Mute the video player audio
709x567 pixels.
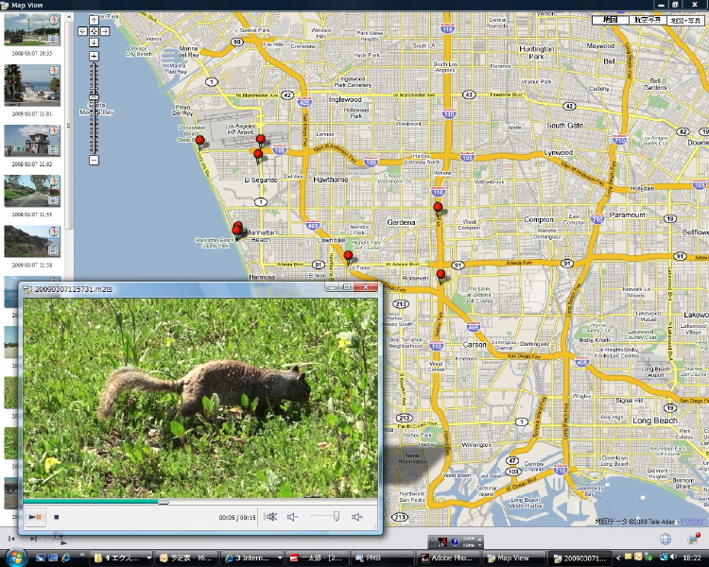point(271,517)
